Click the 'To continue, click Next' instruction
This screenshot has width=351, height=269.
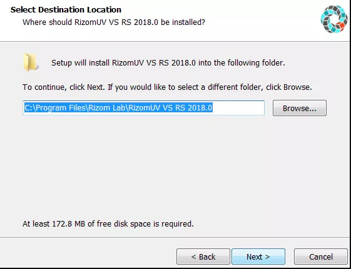coord(167,87)
